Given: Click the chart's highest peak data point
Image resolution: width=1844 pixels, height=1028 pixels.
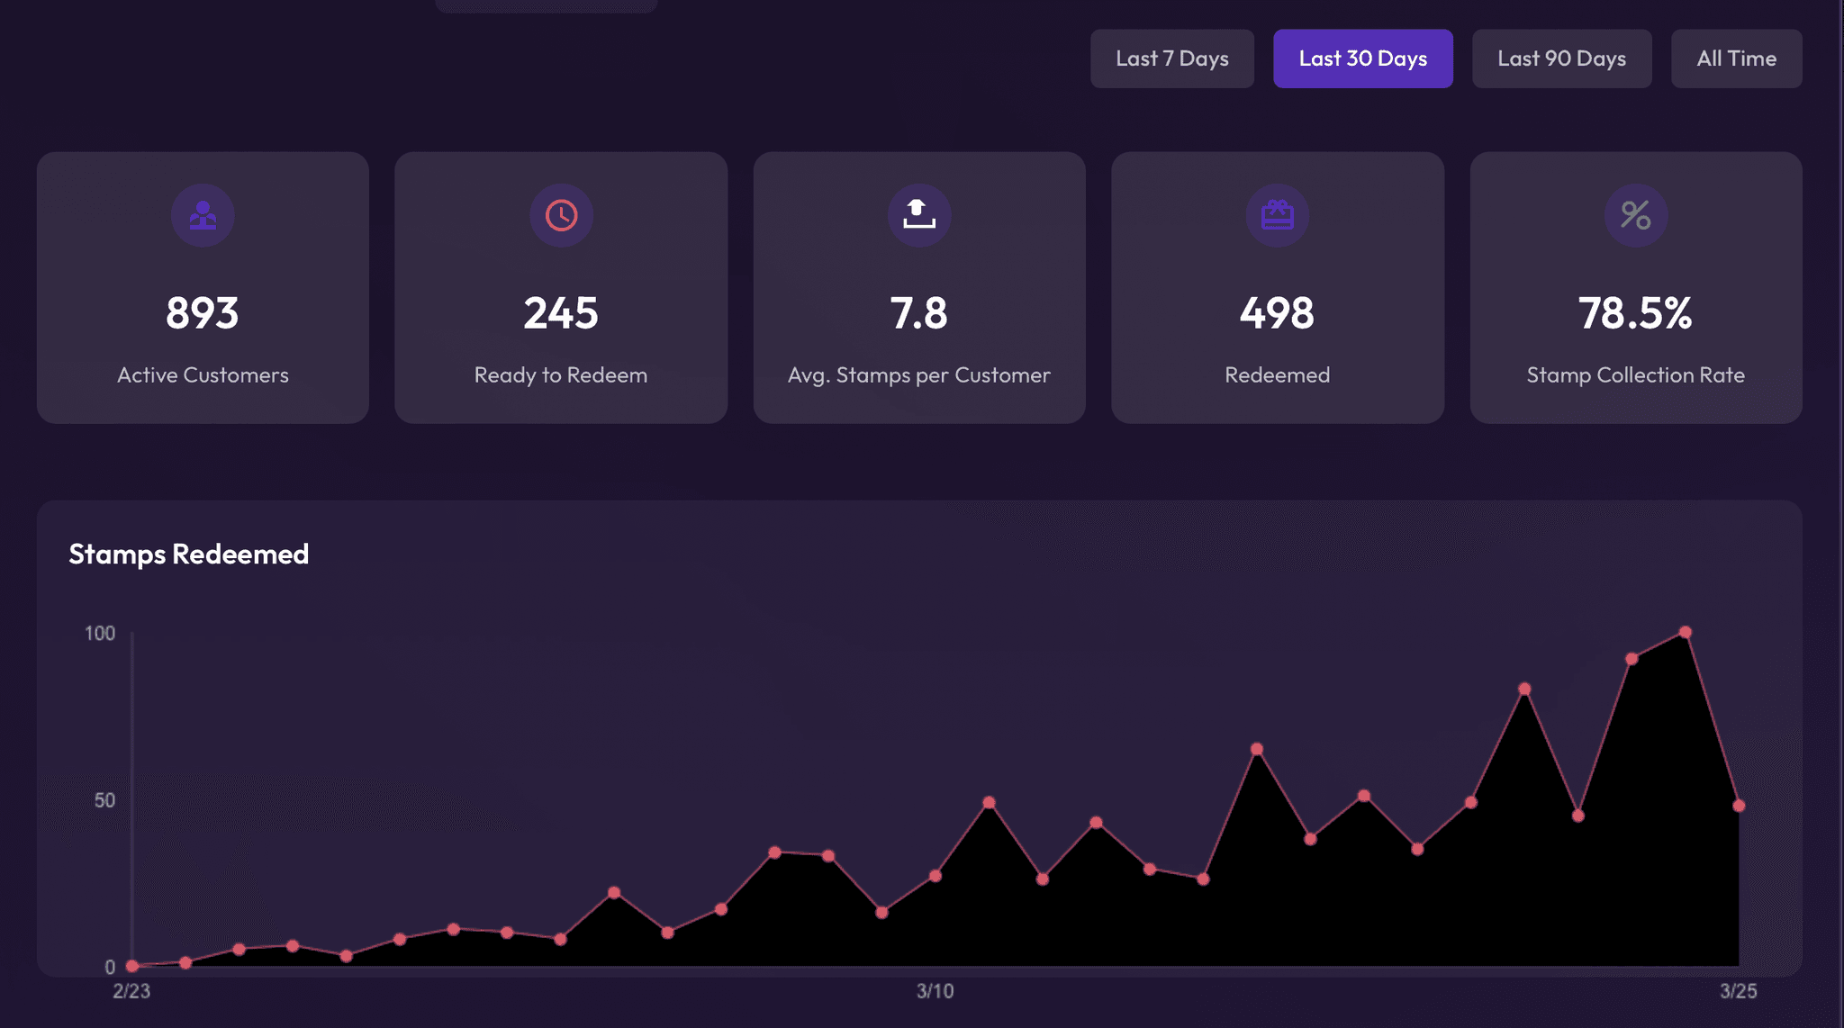Looking at the screenshot, I should (x=1685, y=632).
